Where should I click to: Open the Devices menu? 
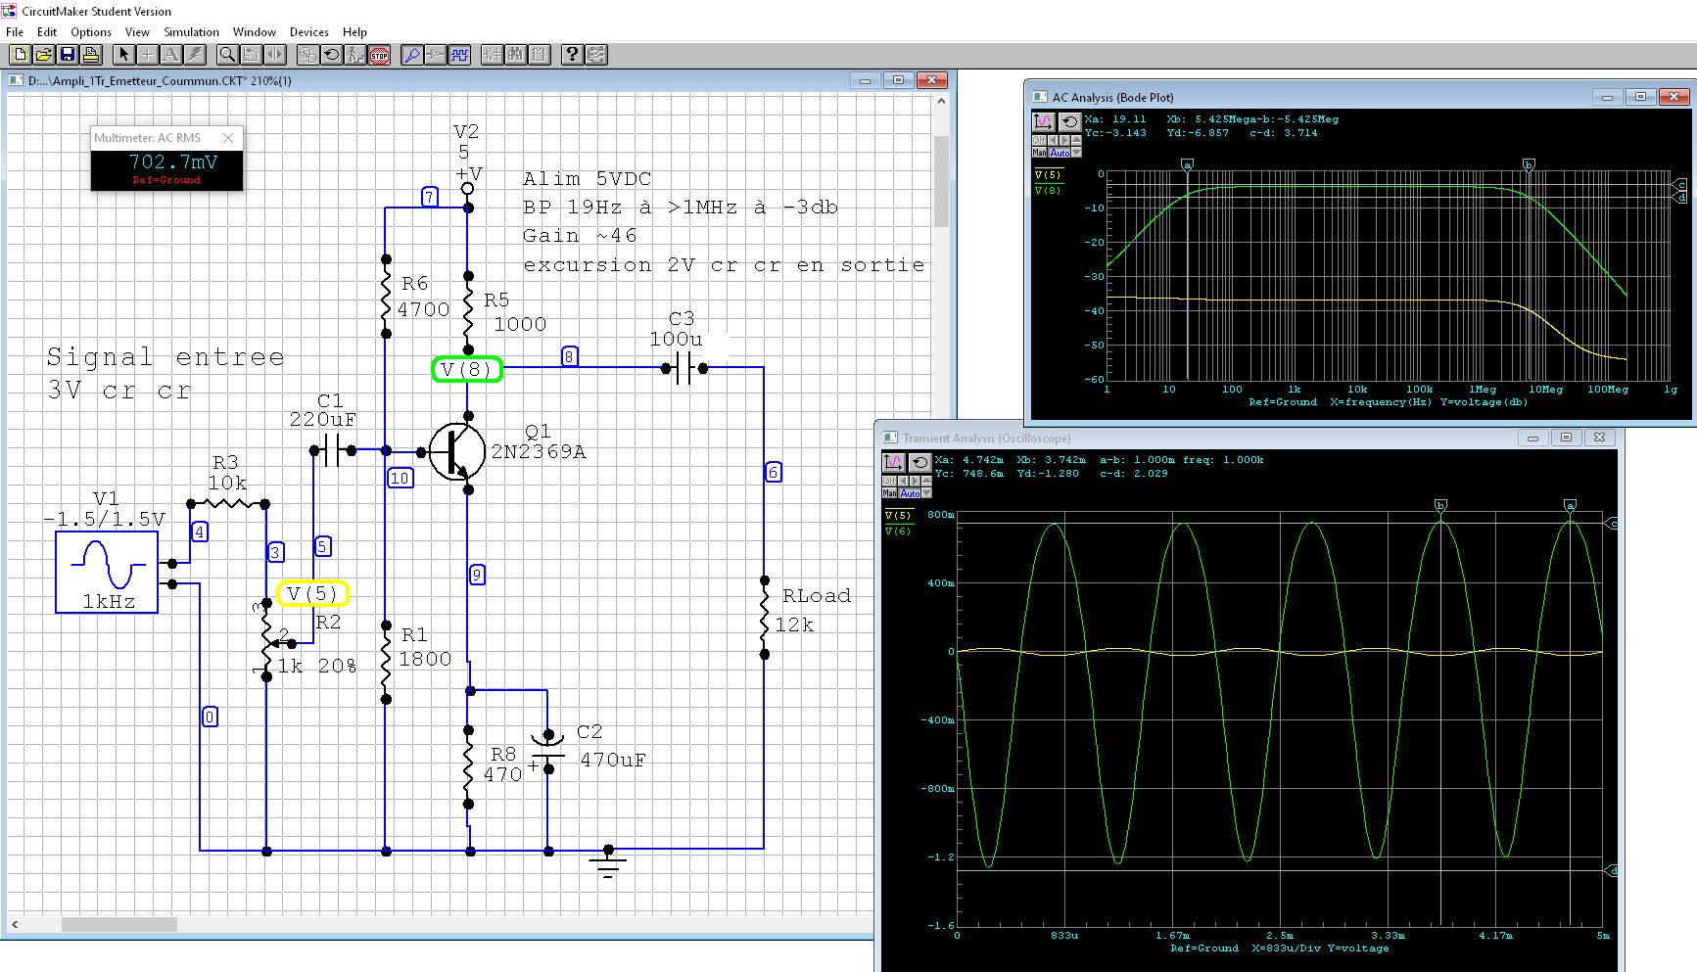308,32
